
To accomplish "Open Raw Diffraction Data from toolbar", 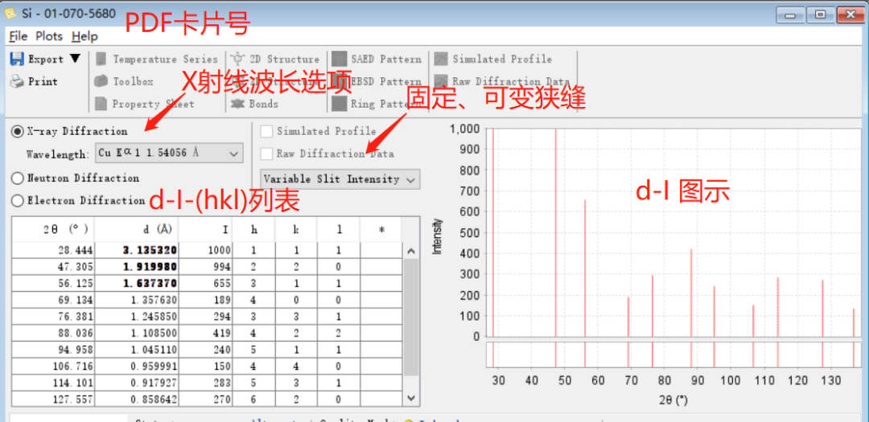I will [502, 81].
